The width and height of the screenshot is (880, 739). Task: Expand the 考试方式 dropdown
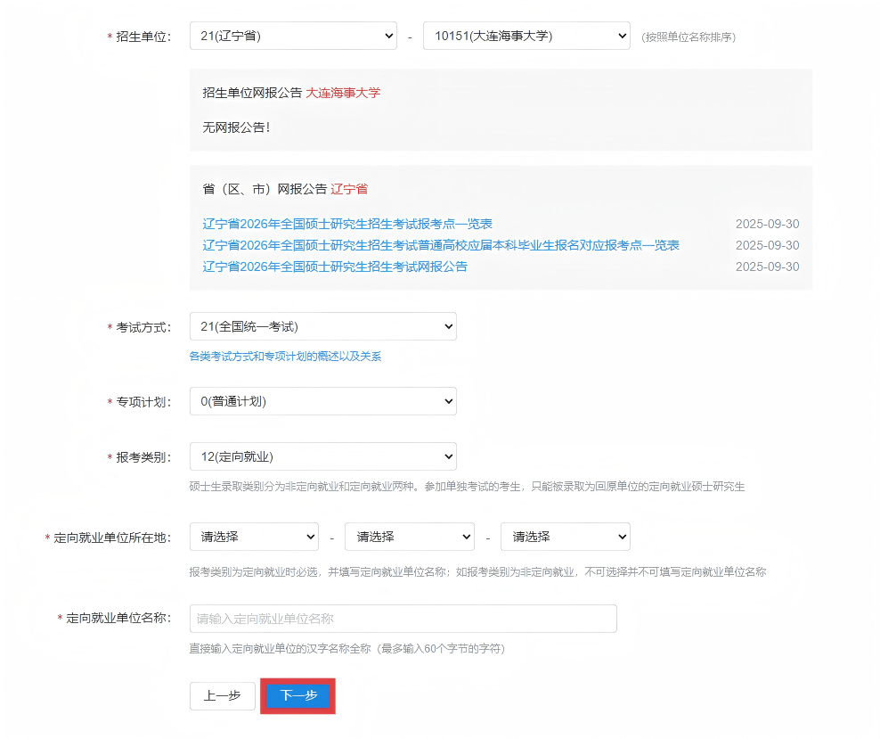[x=322, y=326]
